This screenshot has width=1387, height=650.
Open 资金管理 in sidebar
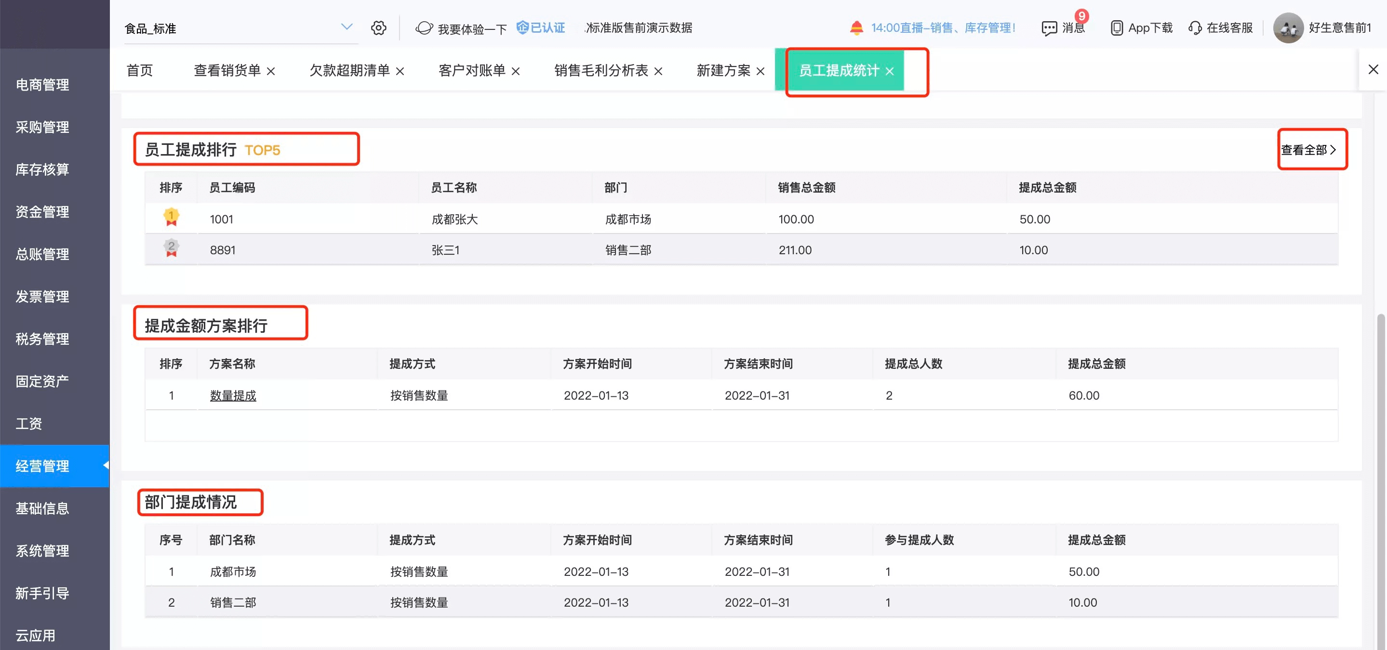[x=42, y=212]
